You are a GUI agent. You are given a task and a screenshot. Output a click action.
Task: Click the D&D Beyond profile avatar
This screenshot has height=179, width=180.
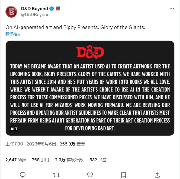pos(11,11)
